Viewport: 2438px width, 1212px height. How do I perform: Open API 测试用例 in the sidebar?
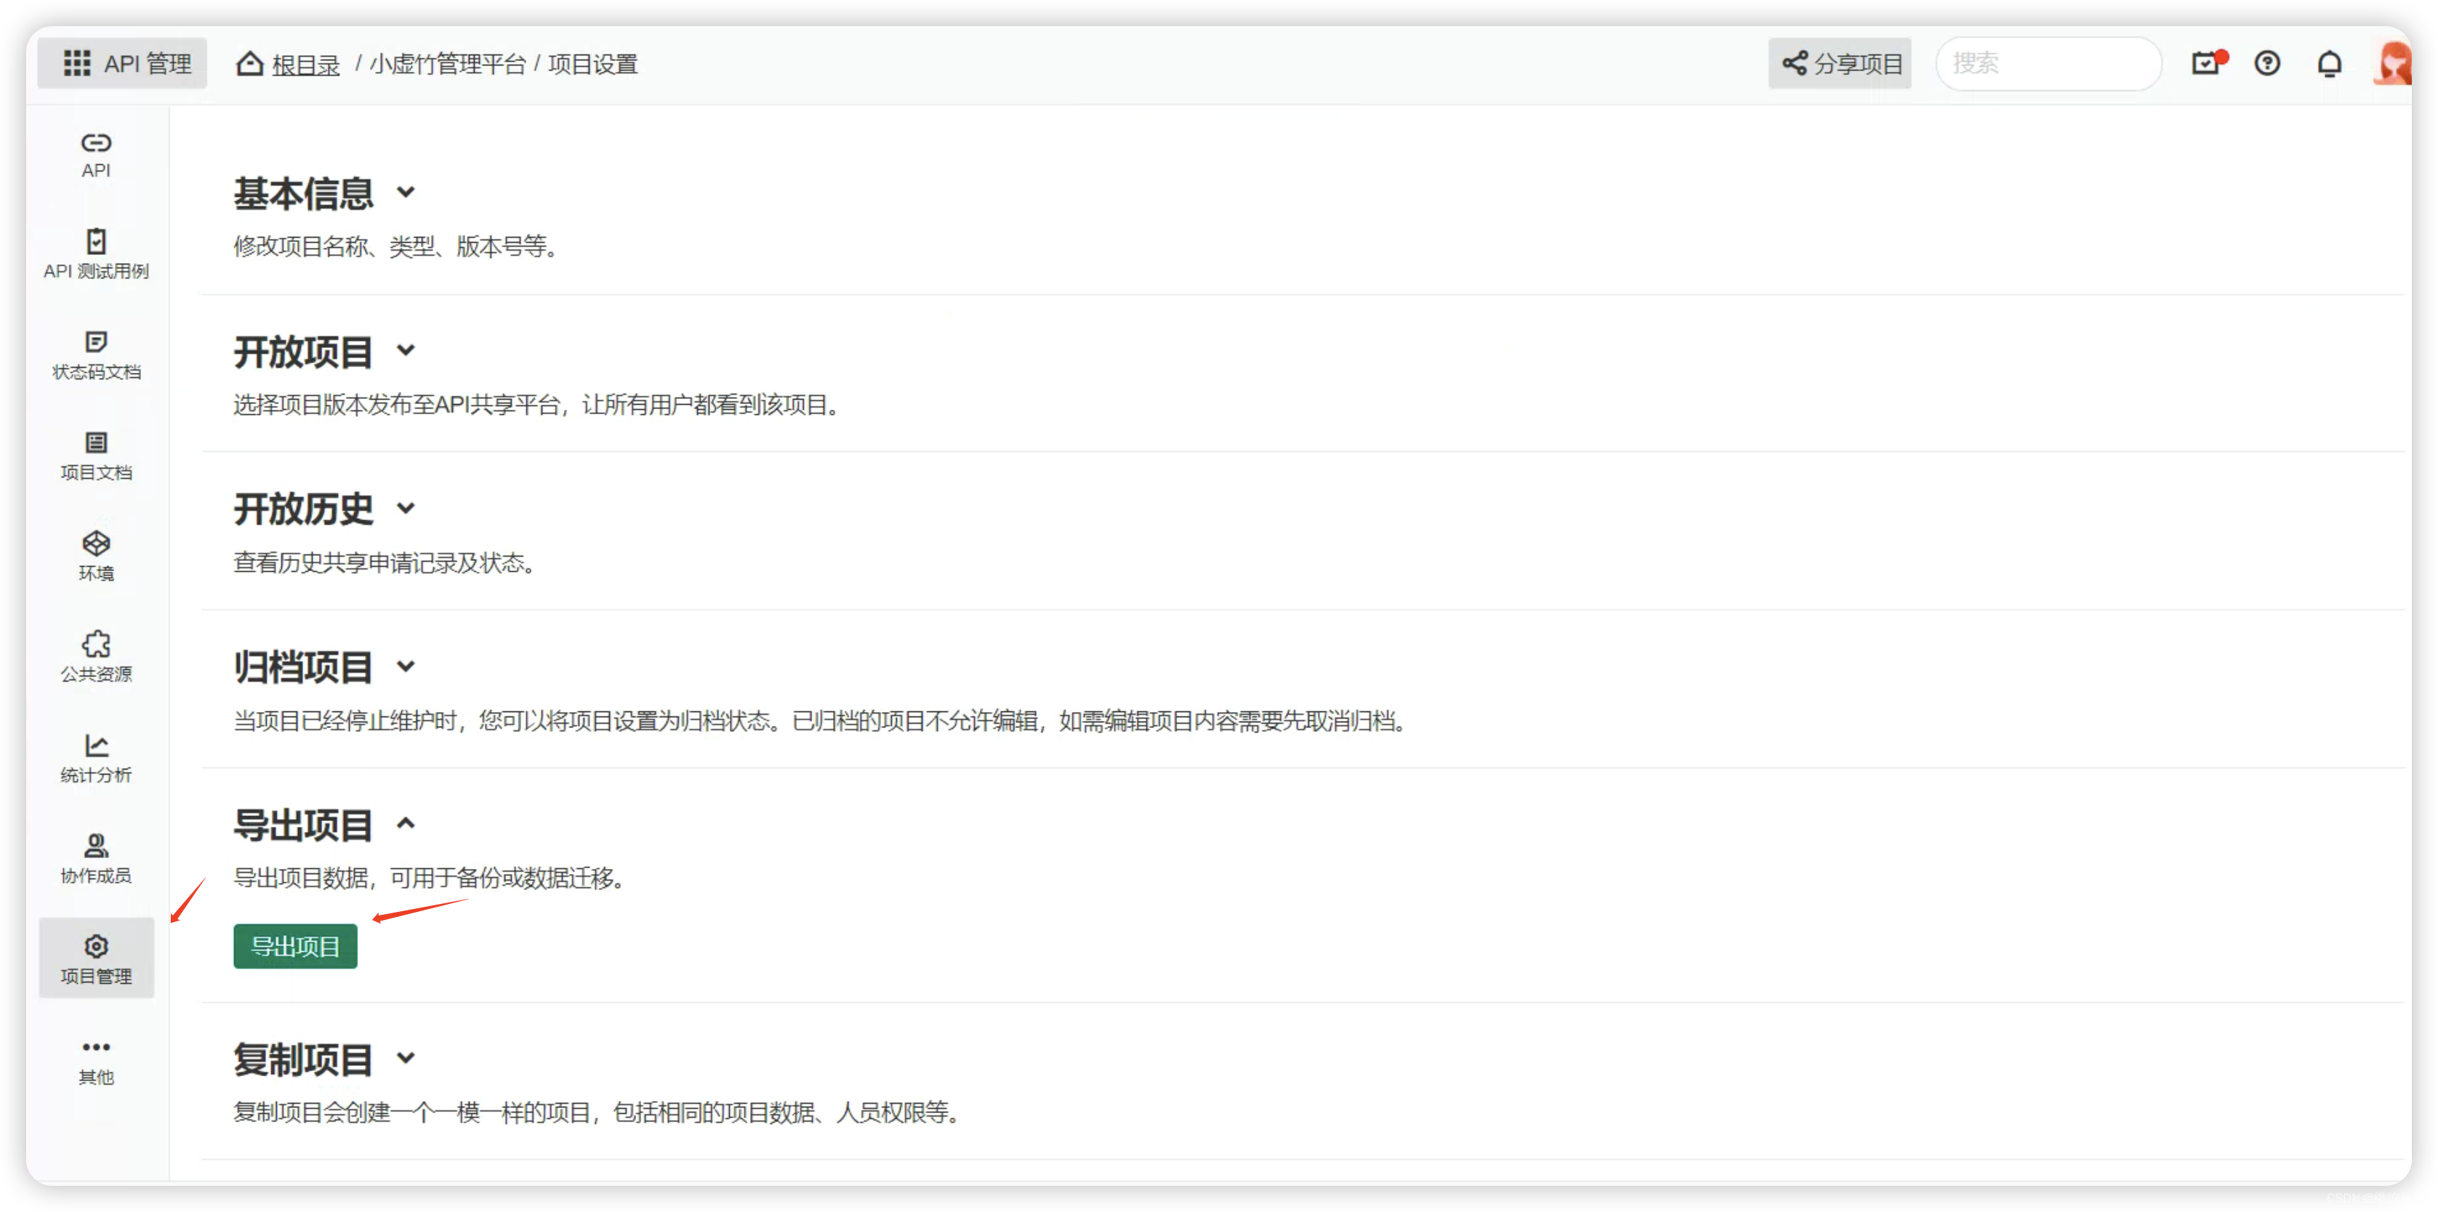[x=96, y=254]
